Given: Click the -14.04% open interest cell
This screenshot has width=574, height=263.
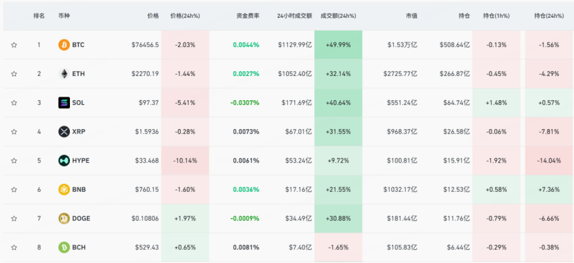Looking at the screenshot, I should 549,161.
